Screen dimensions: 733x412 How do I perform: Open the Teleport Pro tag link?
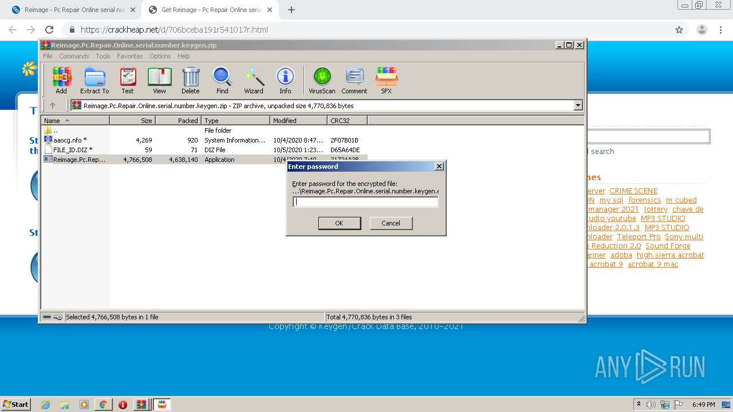click(x=639, y=237)
